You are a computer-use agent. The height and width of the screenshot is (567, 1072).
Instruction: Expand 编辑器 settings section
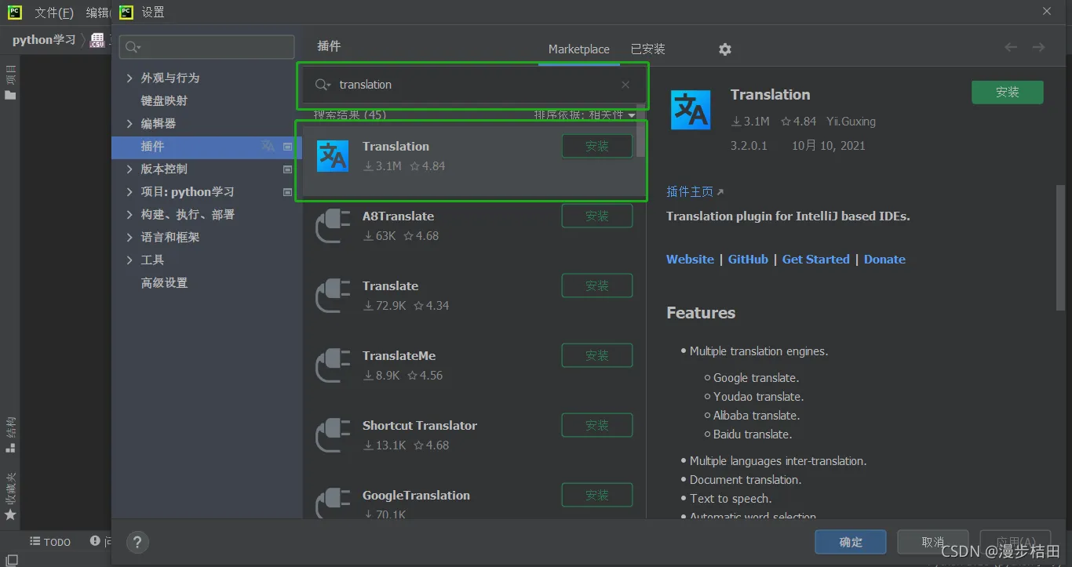tap(129, 124)
